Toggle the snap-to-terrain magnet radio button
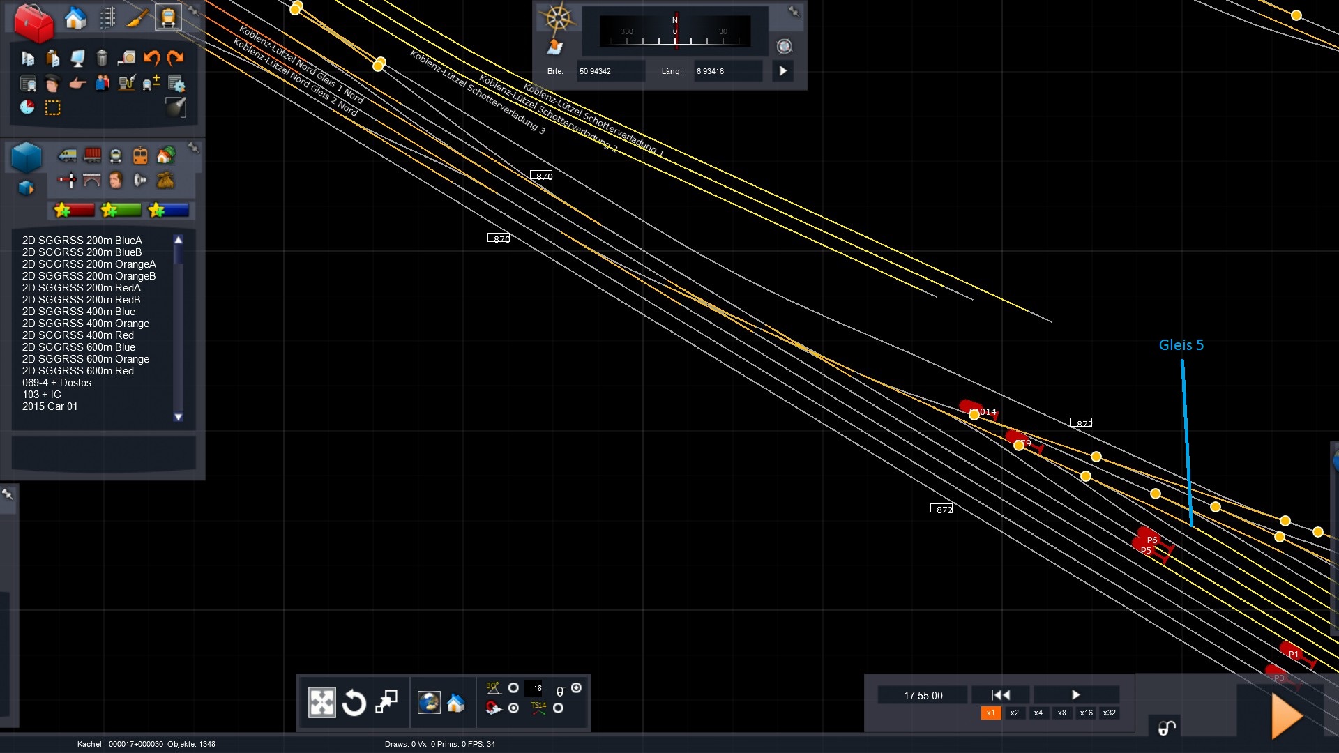Viewport: 1339px width, 753px height. coord(514,708)
